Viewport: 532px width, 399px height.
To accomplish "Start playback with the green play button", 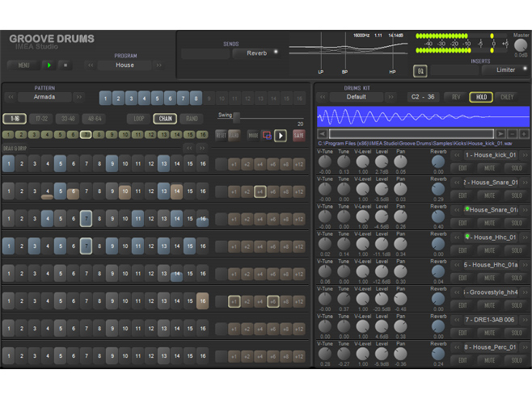I will tap(49, 65).
